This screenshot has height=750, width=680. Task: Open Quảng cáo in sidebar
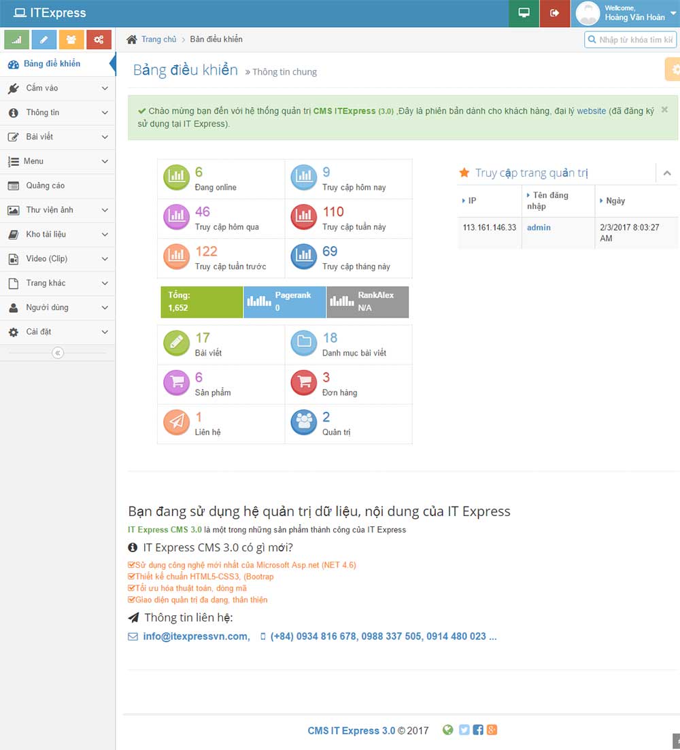(x=57, y=186)
